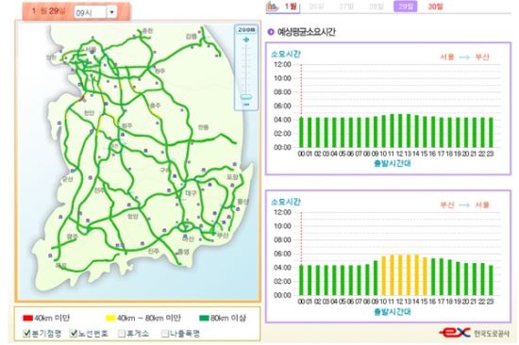Click the 12시 yellow bar in 부산→서울 chart
Screen dimensions: 519x345
tap(399, 275)
